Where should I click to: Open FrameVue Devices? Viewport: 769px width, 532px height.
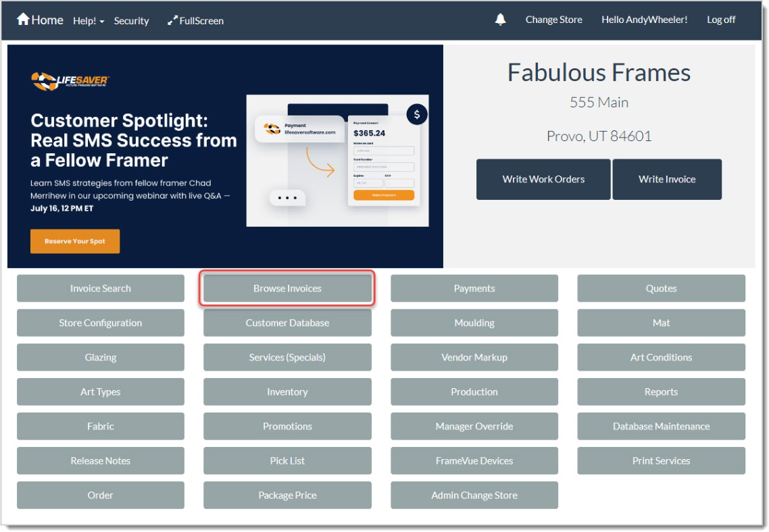click(x=474, y=460)
